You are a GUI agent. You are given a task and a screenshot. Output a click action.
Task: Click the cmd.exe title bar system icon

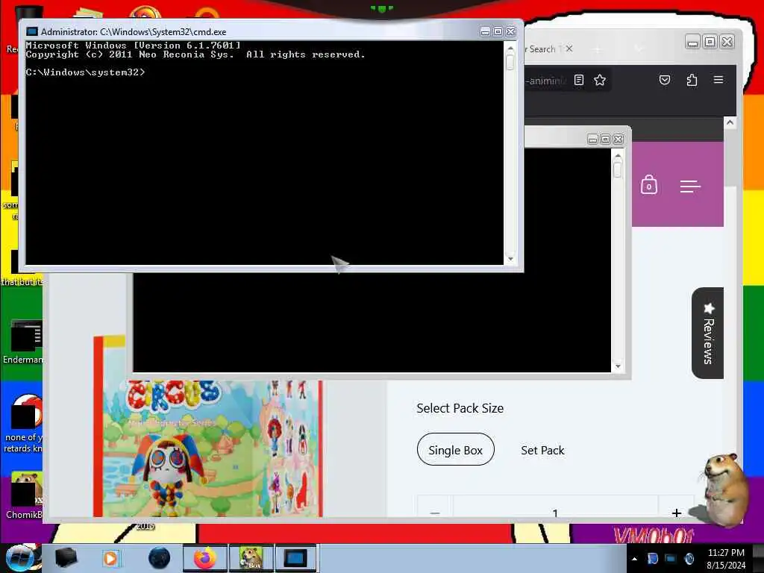click(x=31, y=31)
